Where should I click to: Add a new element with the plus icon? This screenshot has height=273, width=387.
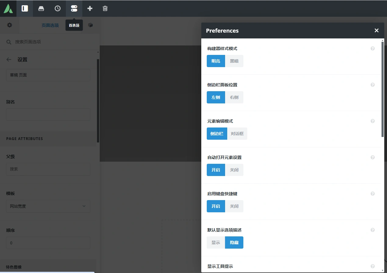(90, 8)
